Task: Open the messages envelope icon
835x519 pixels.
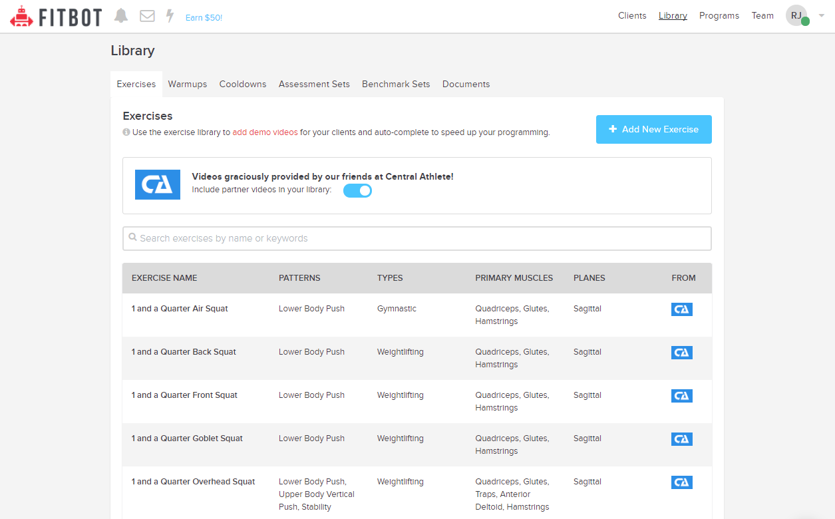Action: [147, 17]
